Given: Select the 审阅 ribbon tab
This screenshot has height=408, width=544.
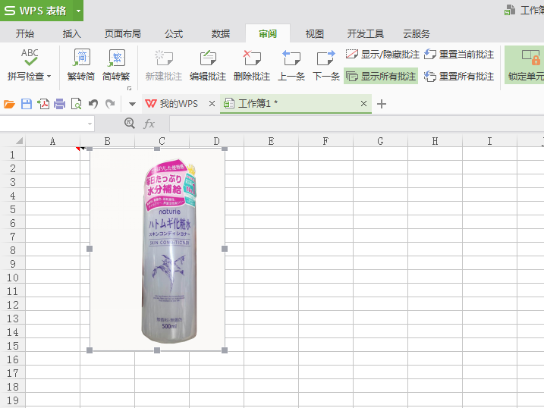Looking at the screenshot, I should click(x=268, y=33).
